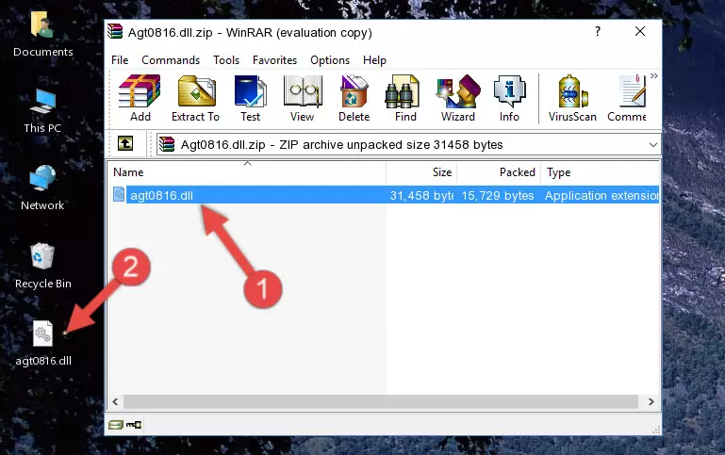Click the Add archive toolbar icon

[140, 98]
